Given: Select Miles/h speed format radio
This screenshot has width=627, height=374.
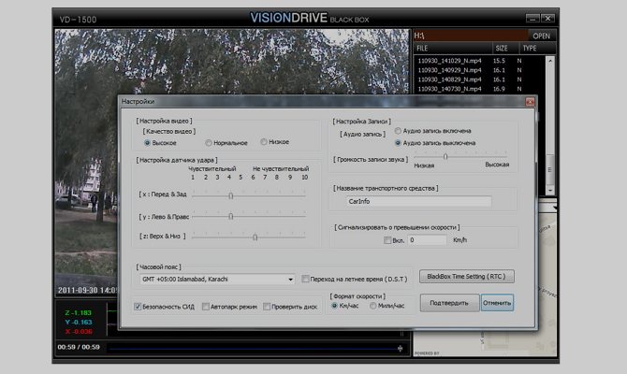Looking at the screenshot, I should pos(372,306).
